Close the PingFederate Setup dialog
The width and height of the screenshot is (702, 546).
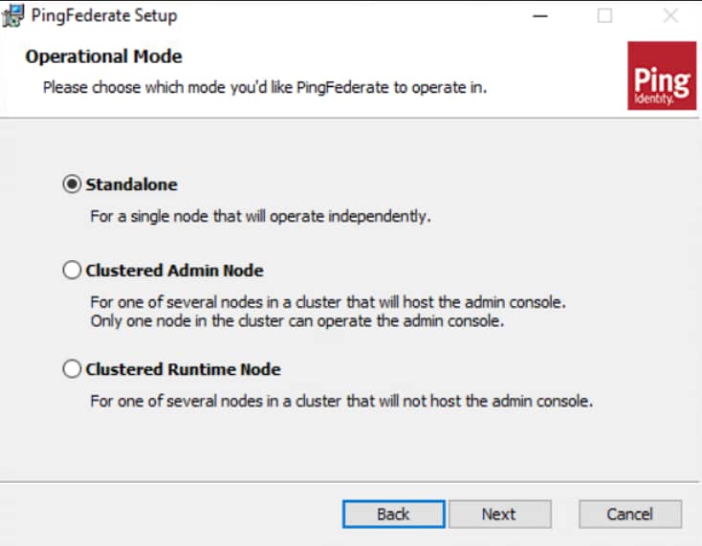coord(670,16)
